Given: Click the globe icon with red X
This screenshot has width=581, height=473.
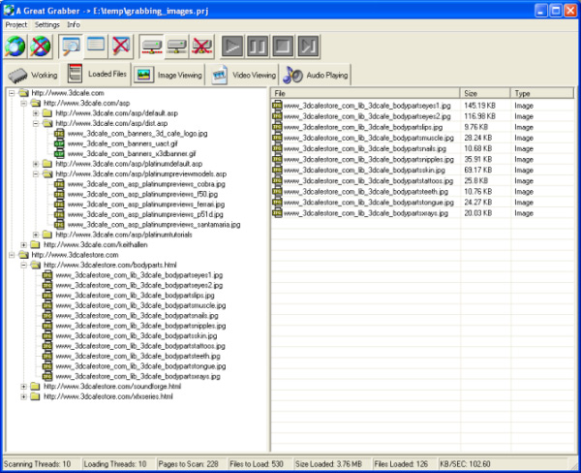Looking at the screenshot, I should click(x=40, y=46).
